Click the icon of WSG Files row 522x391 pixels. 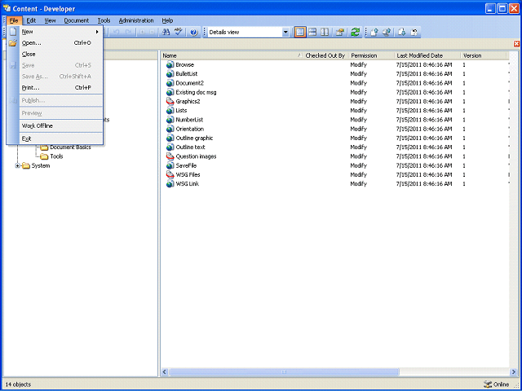pyautogui.click(x=170, y=174)
